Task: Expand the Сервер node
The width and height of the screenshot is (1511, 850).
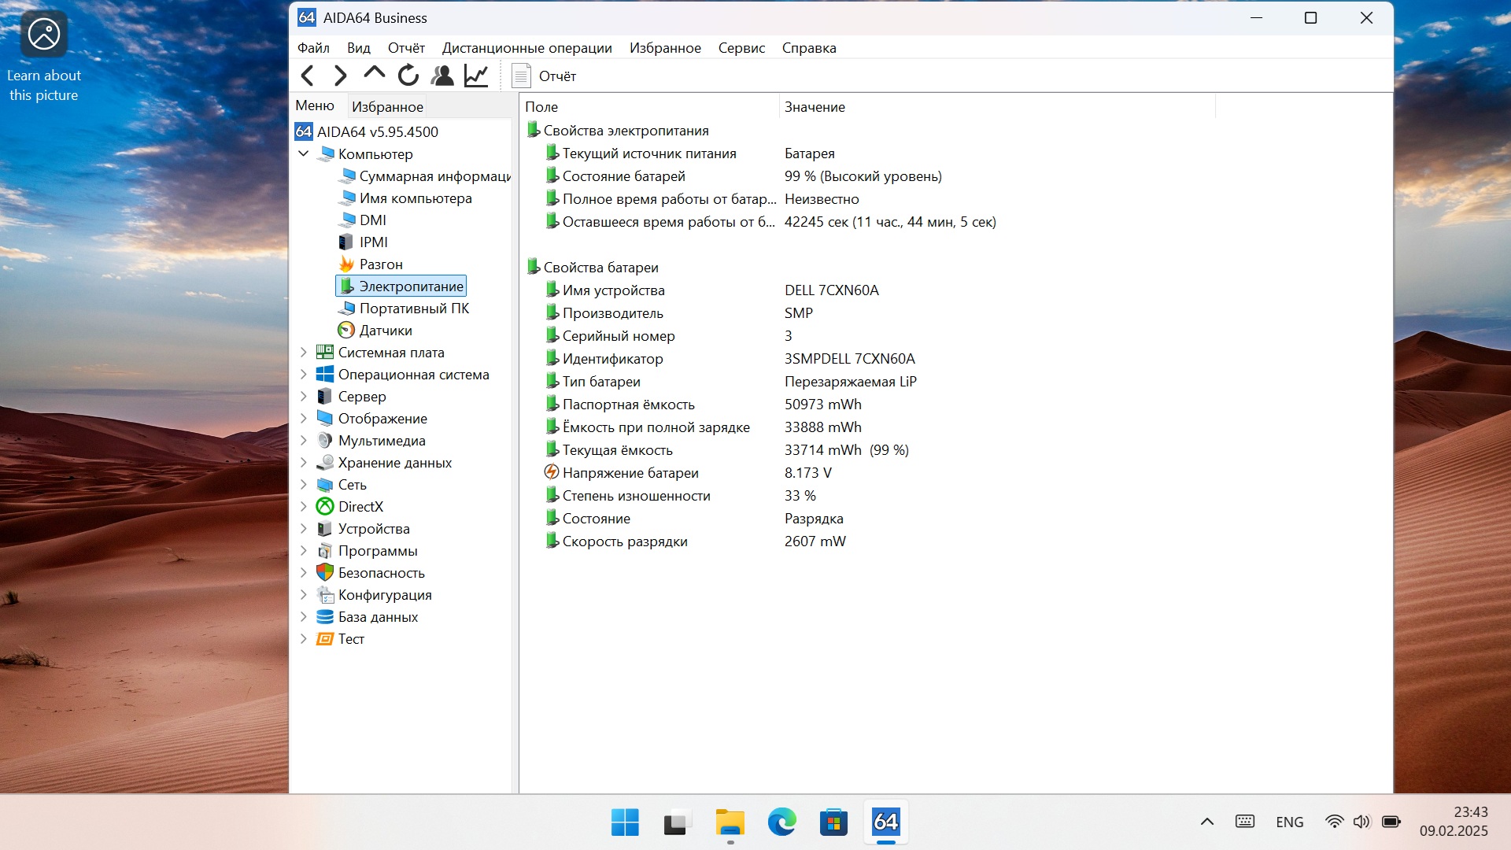Action: (x=304, y=397)
